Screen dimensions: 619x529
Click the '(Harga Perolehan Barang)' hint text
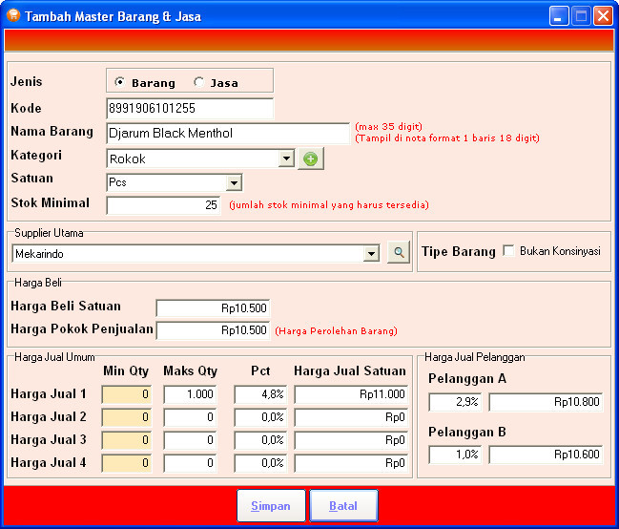[336, 331]
